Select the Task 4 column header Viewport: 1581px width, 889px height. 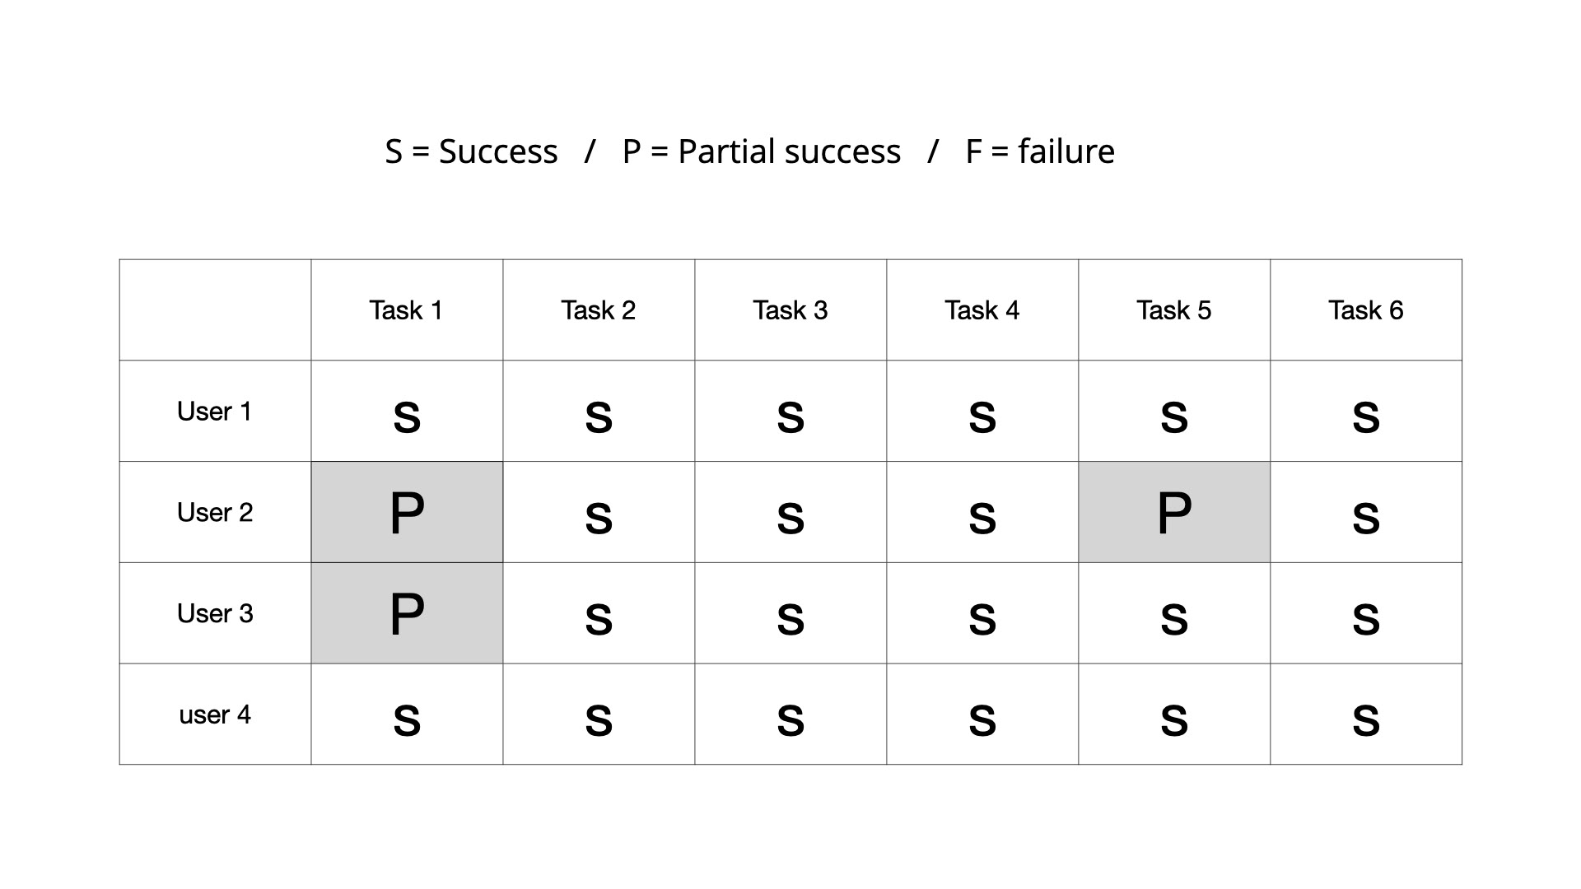point(982,310)
